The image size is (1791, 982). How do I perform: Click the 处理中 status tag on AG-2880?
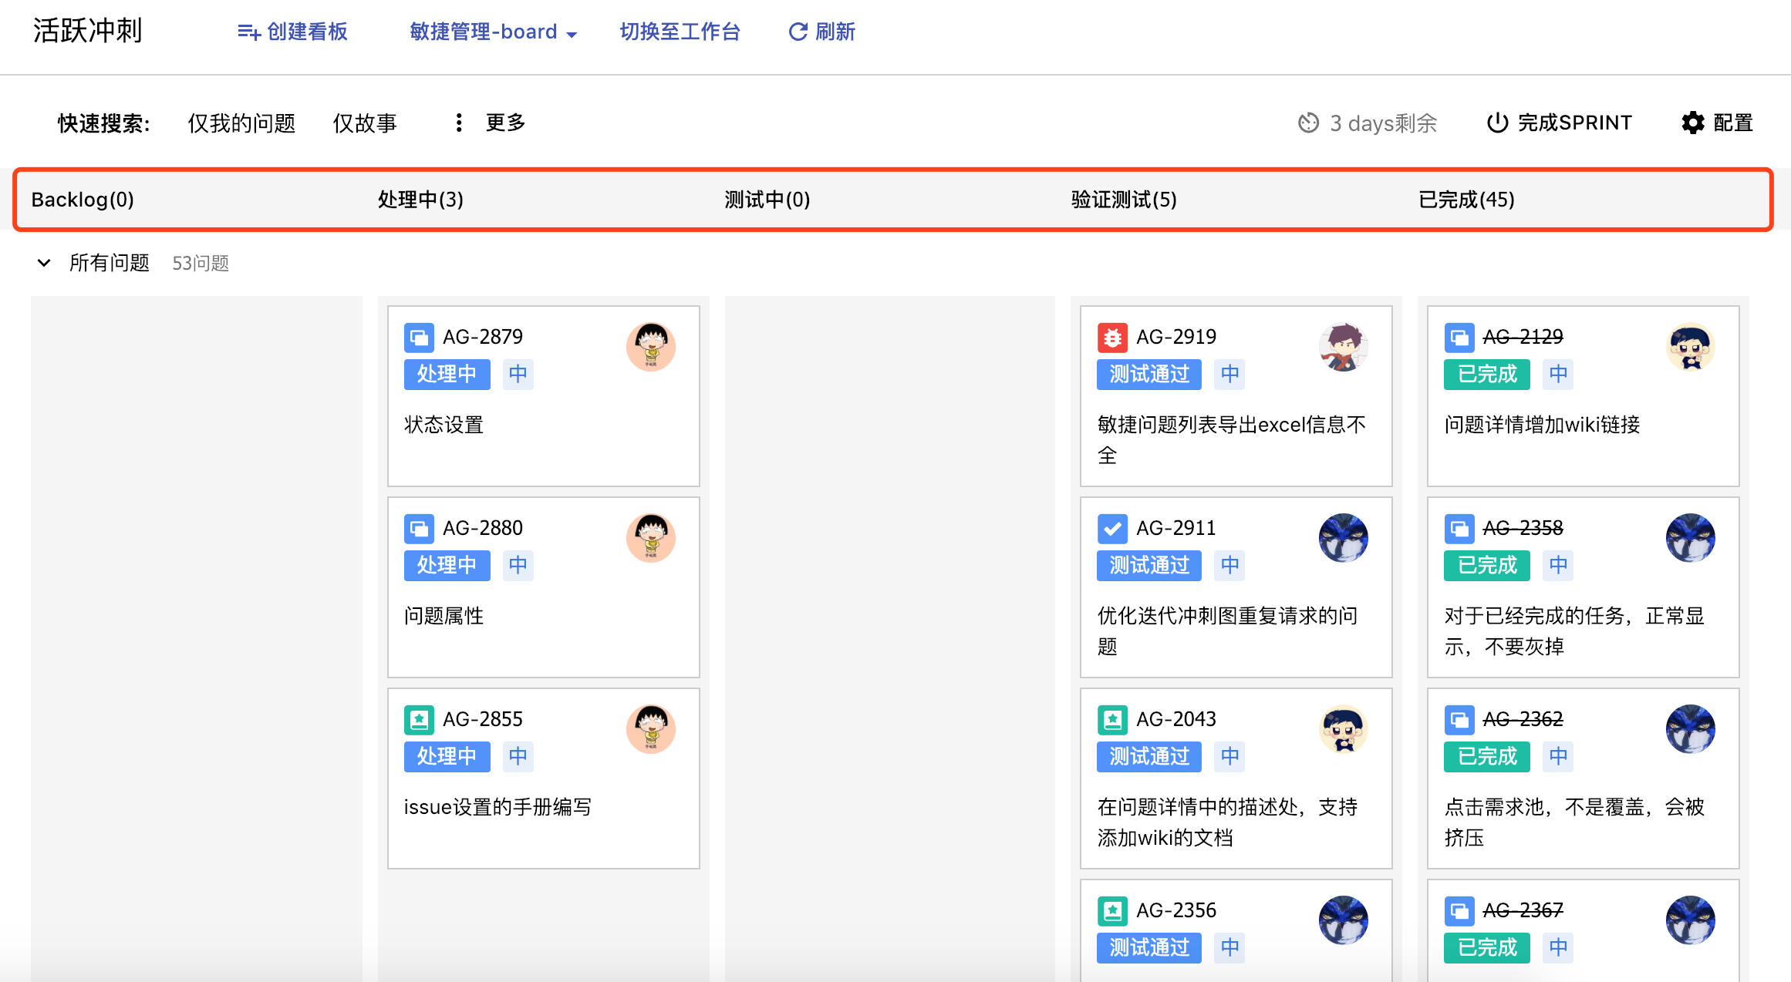[447, 565]
